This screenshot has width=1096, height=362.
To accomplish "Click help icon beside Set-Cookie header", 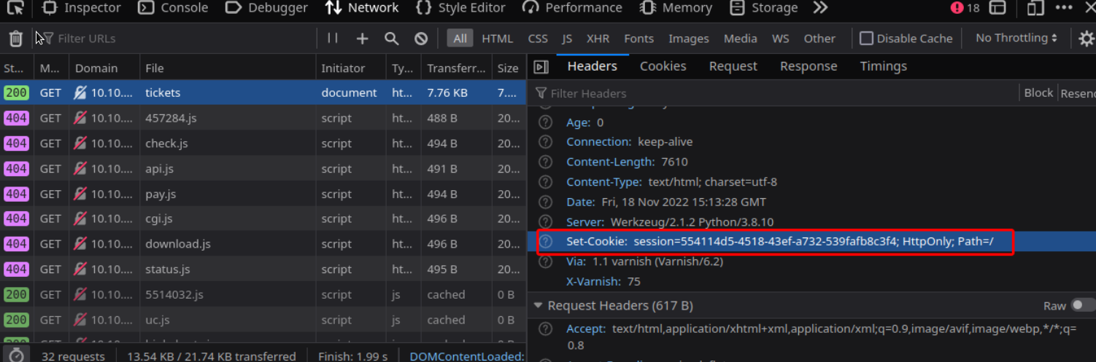I will (545, 242).
